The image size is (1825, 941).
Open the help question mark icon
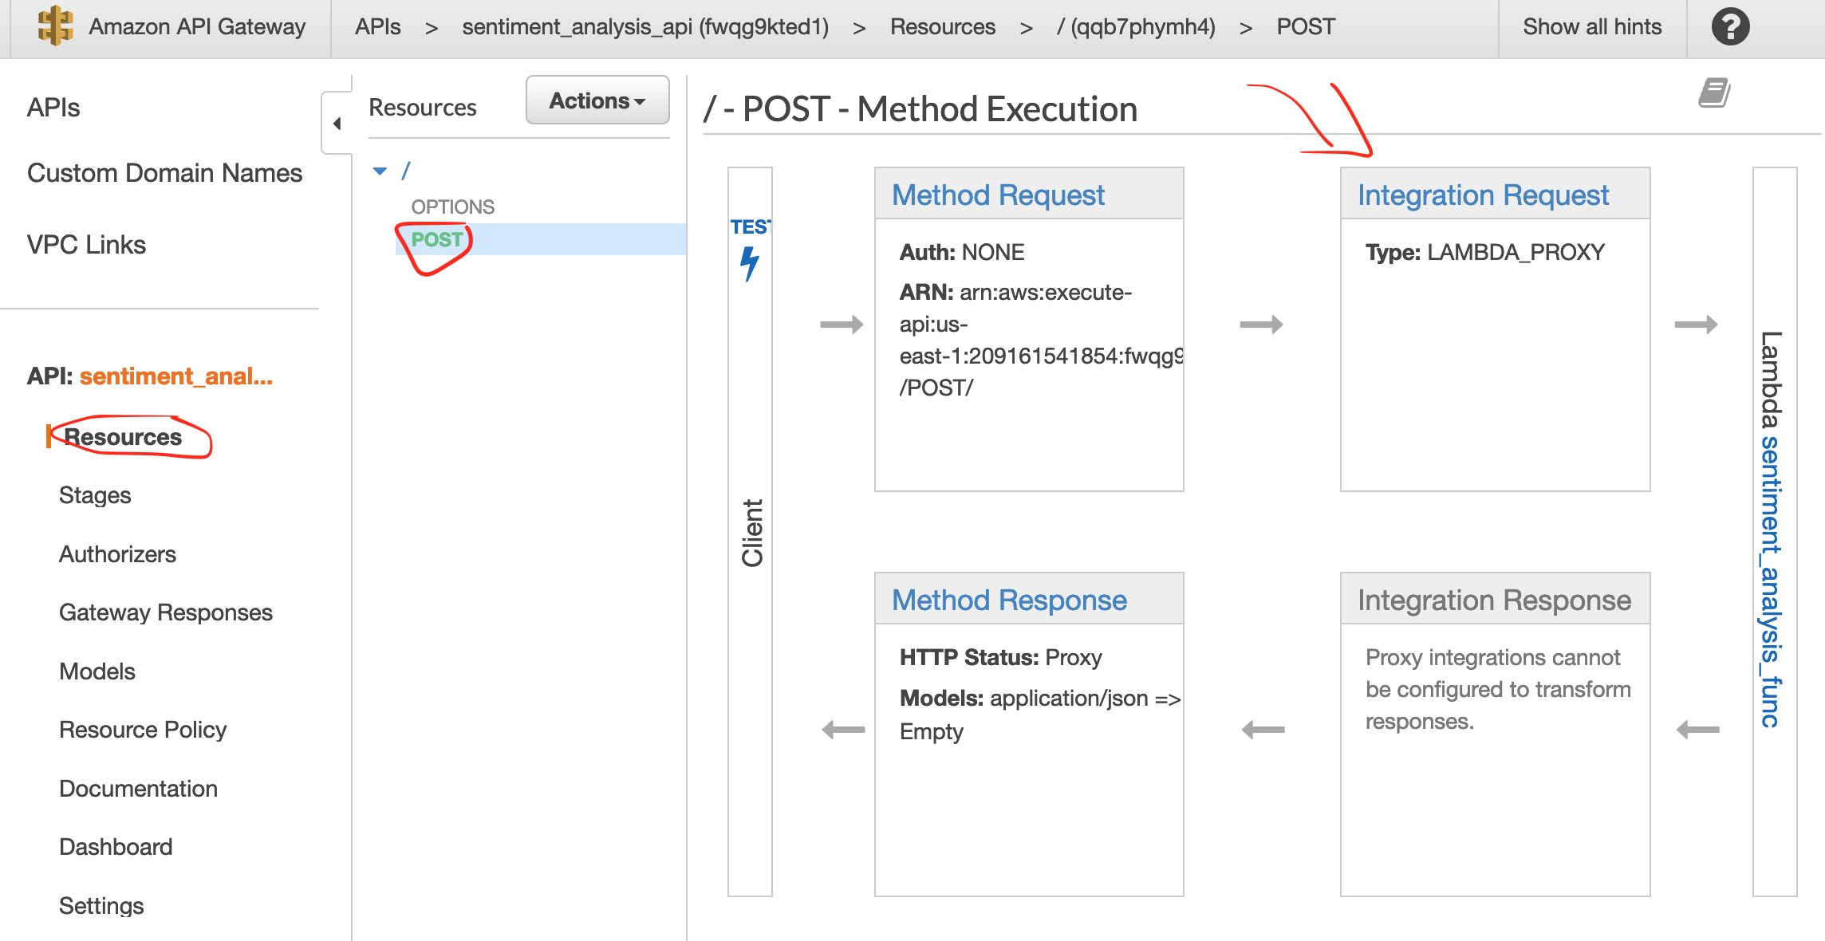point(1730,26)
